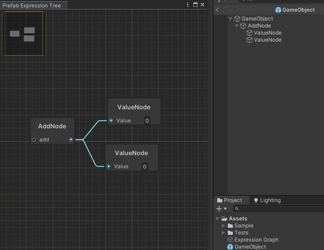The height and width of the screenshot is (250, 324).
Task: Click the AddNode output port
Action: click(x=71, y=140)
